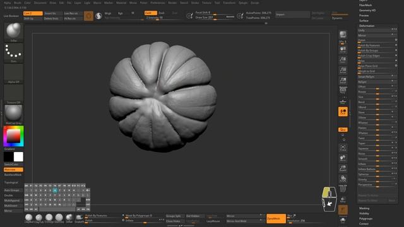Open the Preferences menu
Screen dimensions: 404x227
(158, 3)
